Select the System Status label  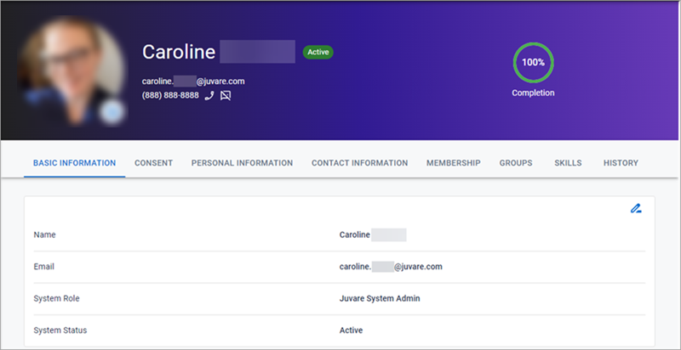click(60, 330)
